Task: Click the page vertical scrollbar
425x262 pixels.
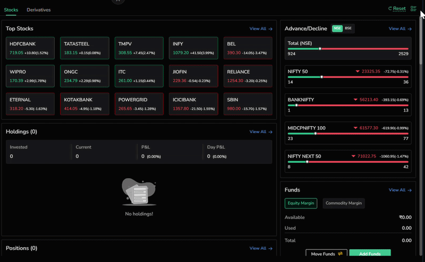Action: [421, 41]
